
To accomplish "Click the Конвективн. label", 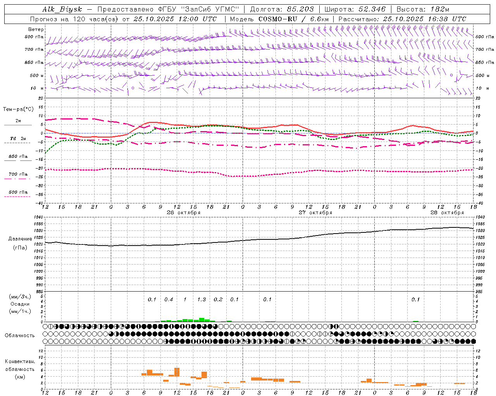I will 20,362.
